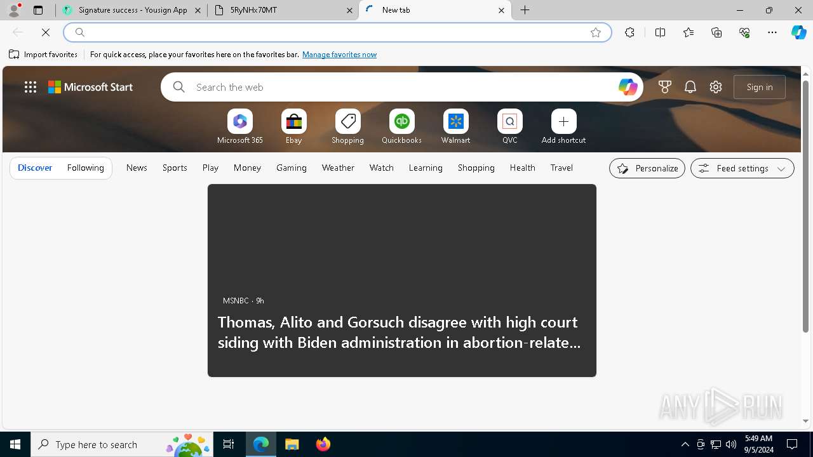Add this page to favorites star
The height and width of the screenshot is (457, 813).
tap(596, 32)
